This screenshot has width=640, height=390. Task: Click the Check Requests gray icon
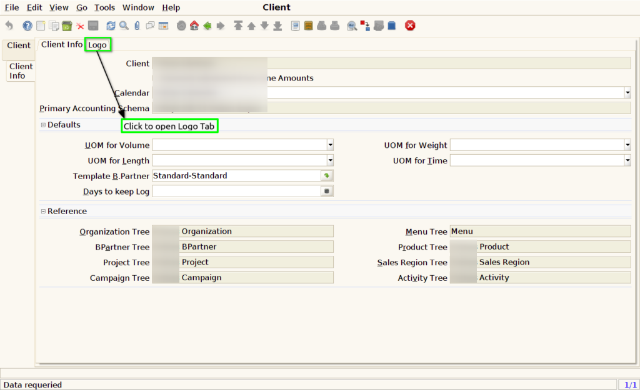click(378, 26)
